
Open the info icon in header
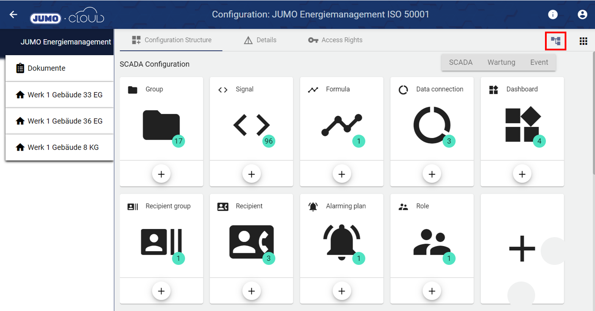[x=553, y=15]
